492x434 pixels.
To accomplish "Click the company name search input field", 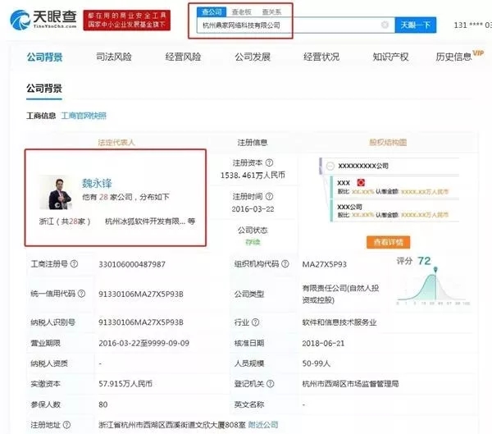I will (x=289, y=25).
